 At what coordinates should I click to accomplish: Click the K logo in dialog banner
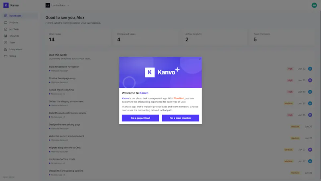(150, 72)
